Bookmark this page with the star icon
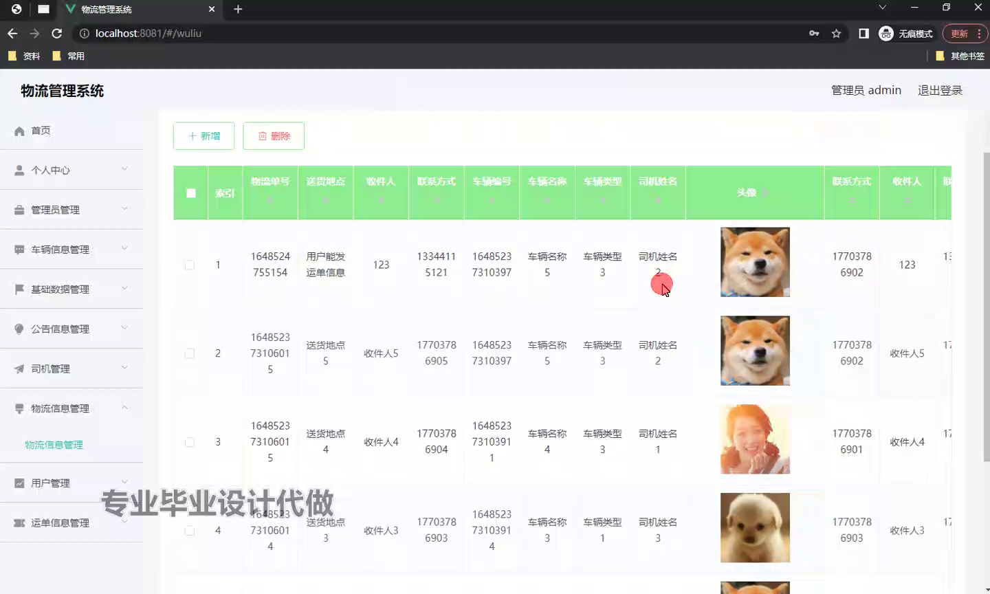990x594 pixels. [836, 33]
